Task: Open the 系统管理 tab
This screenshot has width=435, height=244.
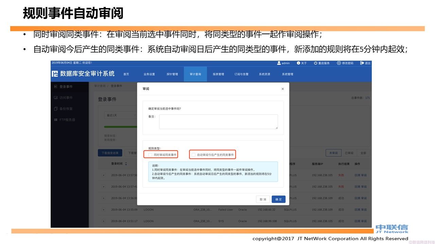Action: point(288,74)
